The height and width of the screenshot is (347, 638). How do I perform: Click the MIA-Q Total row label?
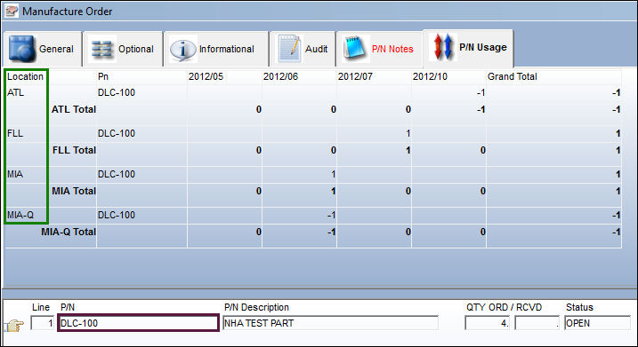[x=69, y=232]
